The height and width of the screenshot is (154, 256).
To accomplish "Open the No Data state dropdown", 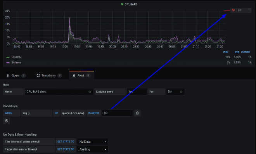I will 93,142.
